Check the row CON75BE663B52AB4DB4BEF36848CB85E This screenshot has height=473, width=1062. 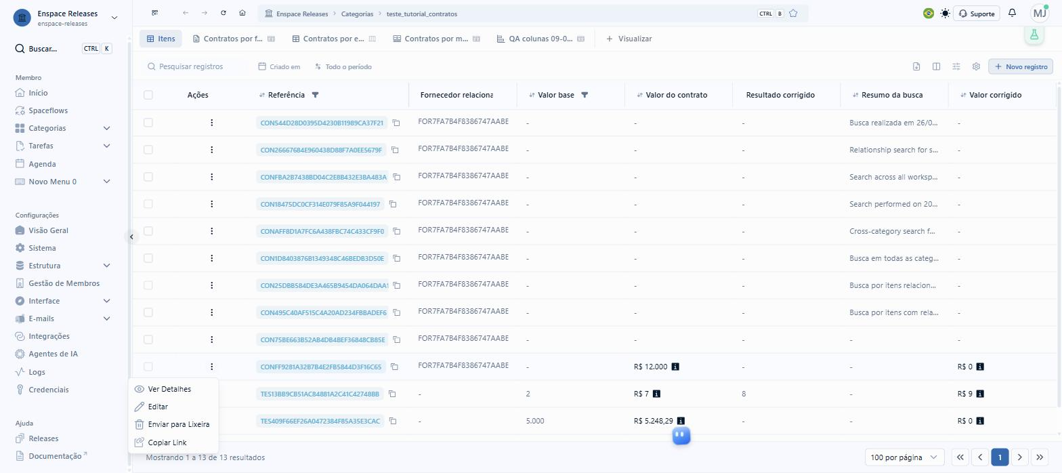148,340
